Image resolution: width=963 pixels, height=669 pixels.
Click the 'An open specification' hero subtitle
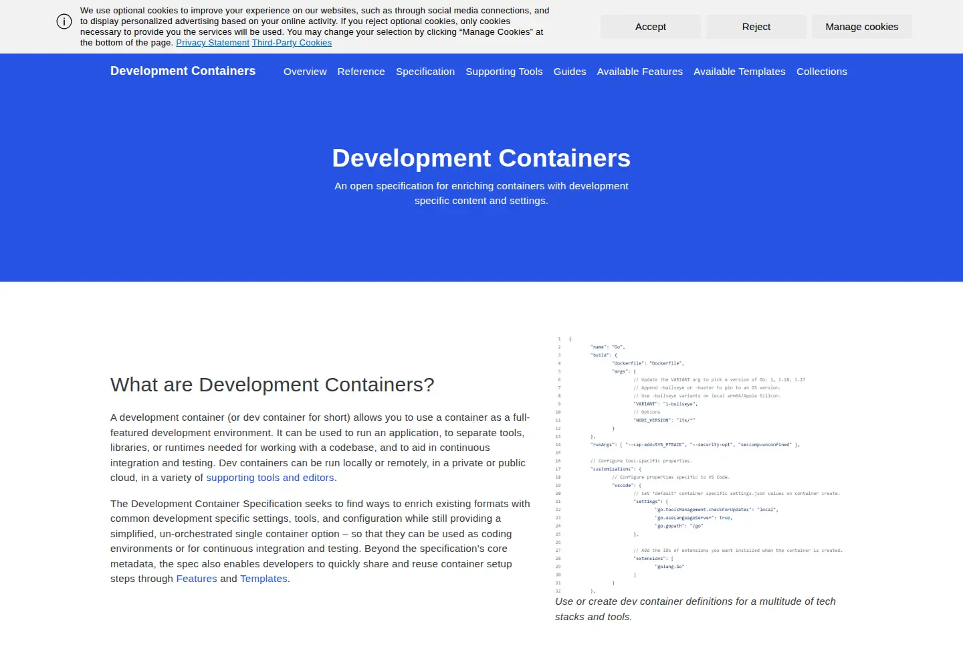481,193
